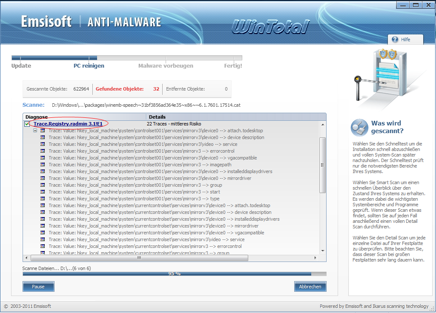Image resolution: width=436 pixels, height=313 pixels.
Task: Click registry icon of currentcontrolset device0 vgacompatible row
Action: (x=43, y=233)
